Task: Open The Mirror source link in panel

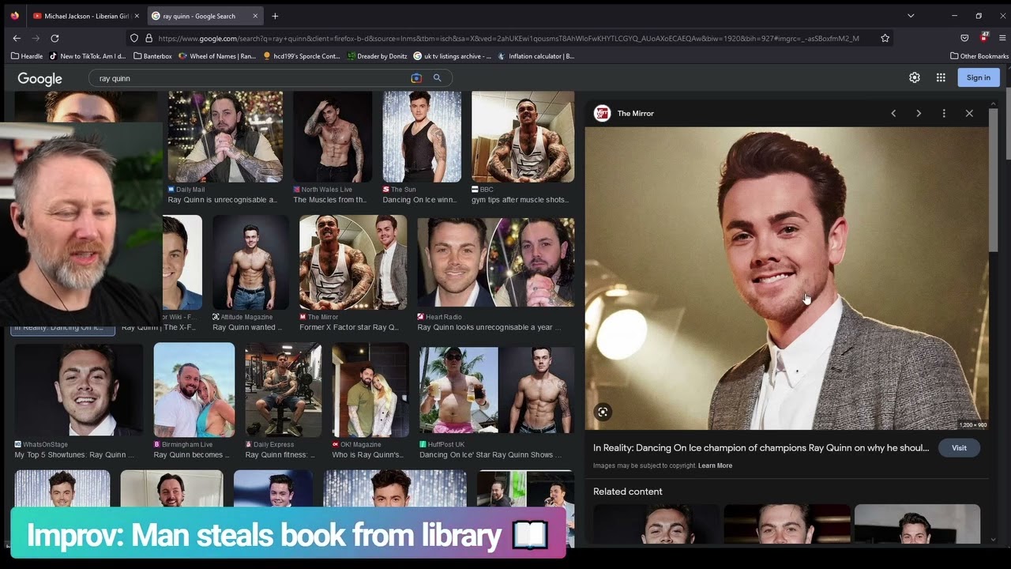Action: (x=624, y=113)
